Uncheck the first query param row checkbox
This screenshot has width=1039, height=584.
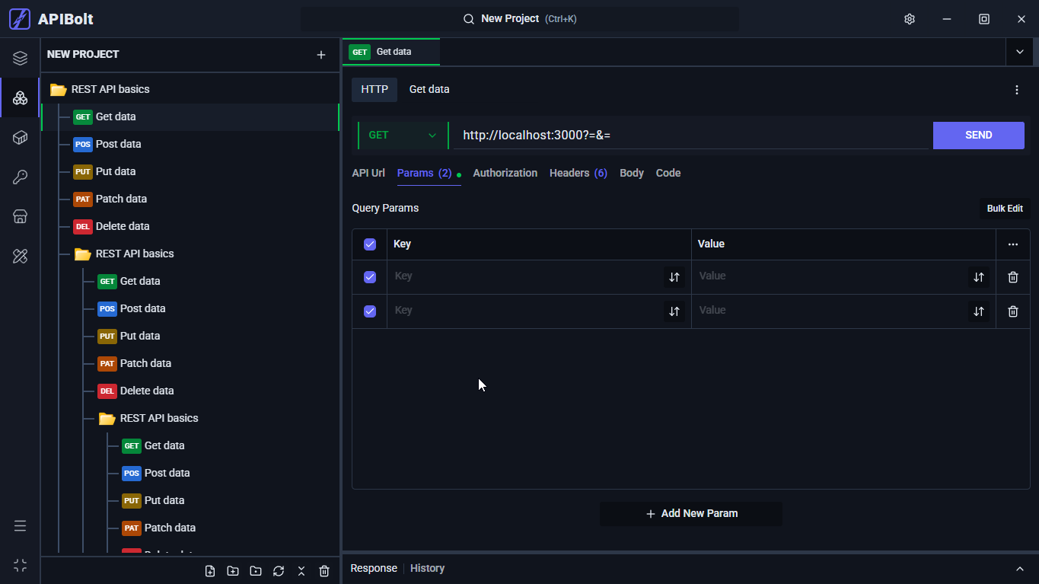click(x=370, y=277)
